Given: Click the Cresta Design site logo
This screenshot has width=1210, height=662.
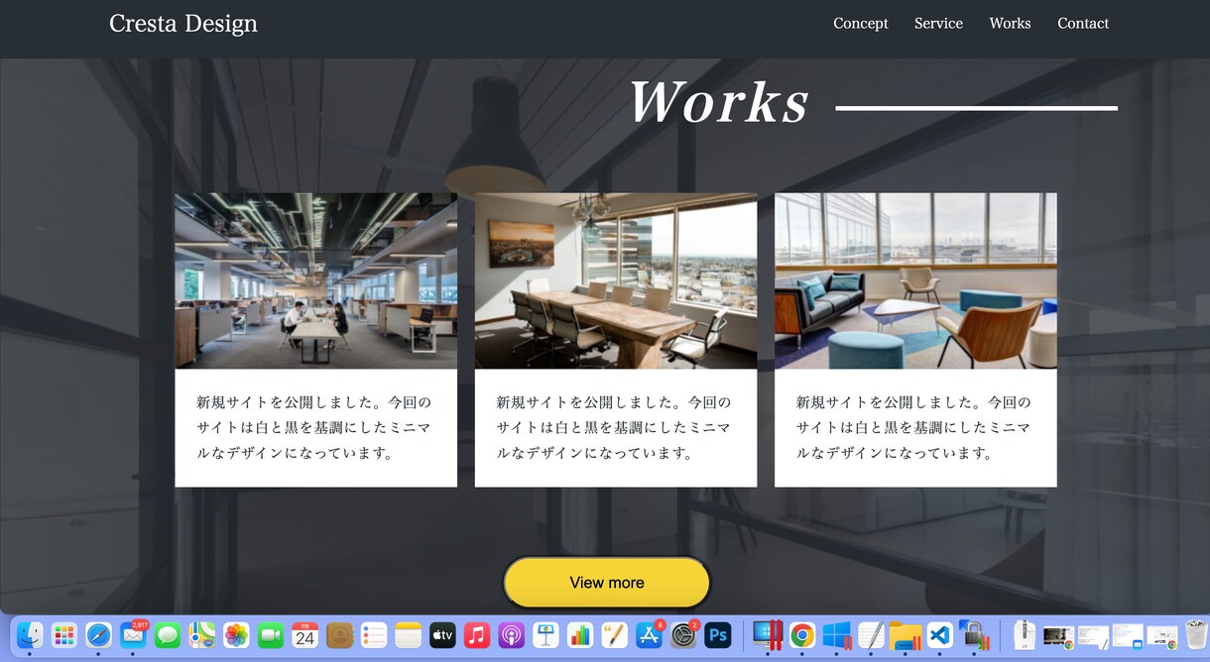Looking at the screenshot, I should pos(183,23).
